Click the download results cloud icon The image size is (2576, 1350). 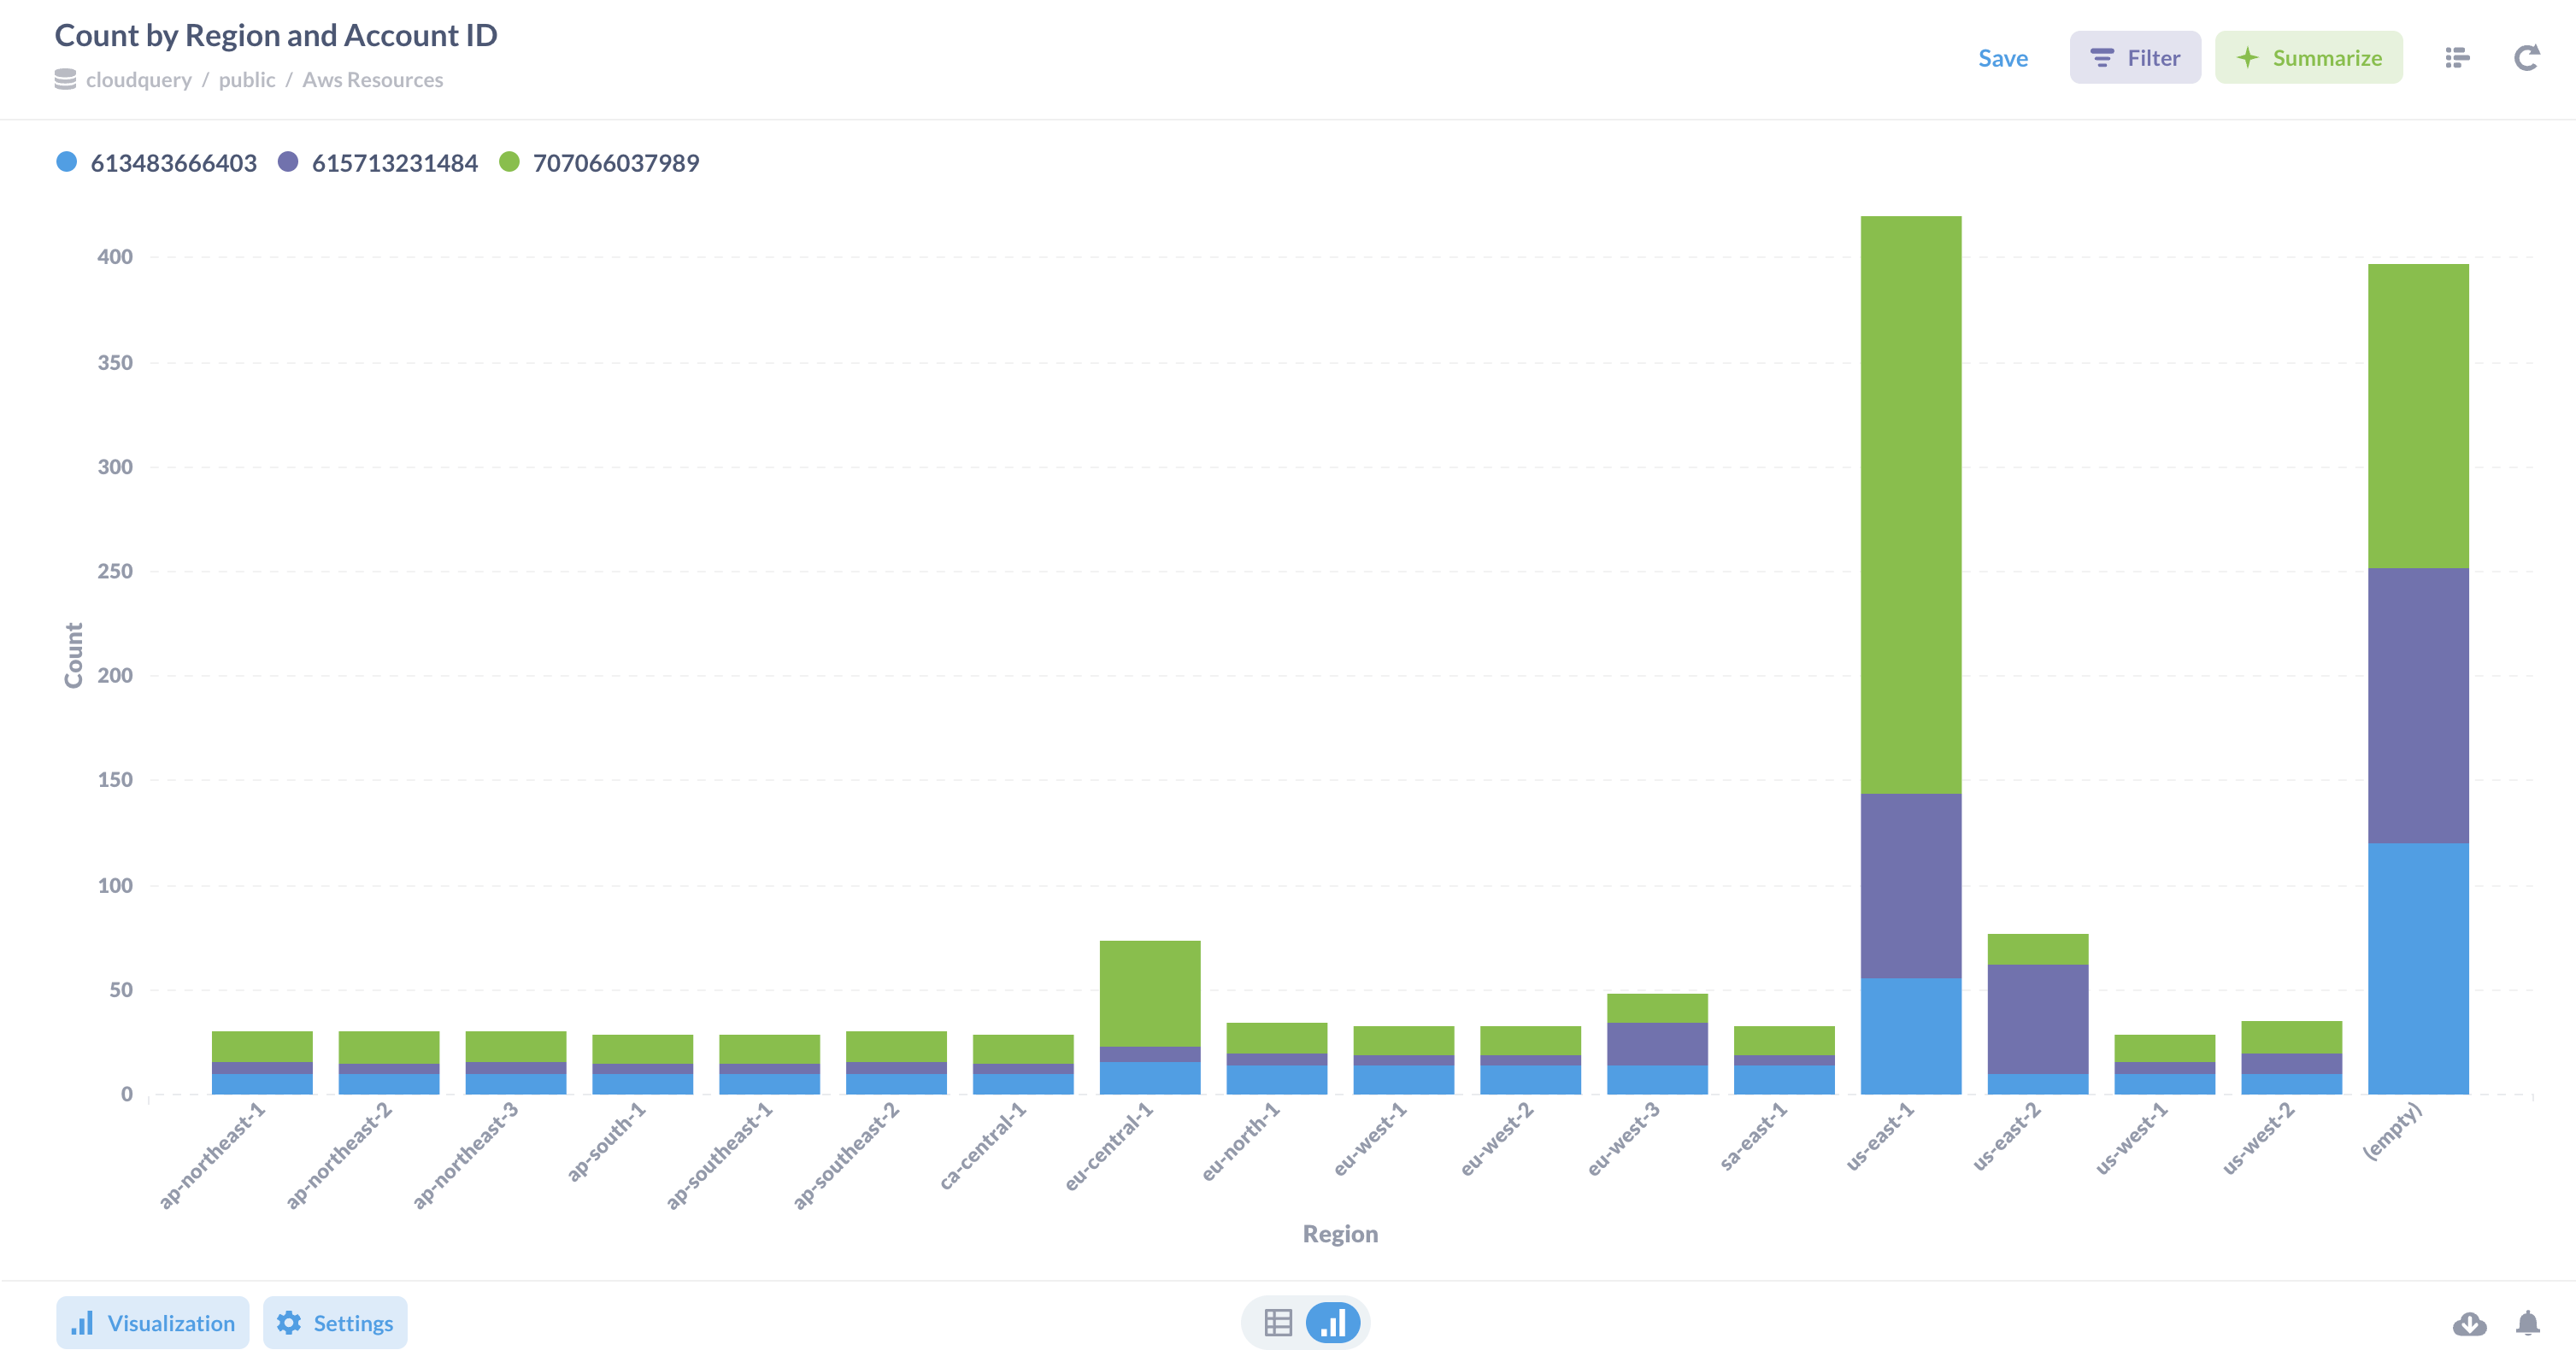point(2469,1323)
